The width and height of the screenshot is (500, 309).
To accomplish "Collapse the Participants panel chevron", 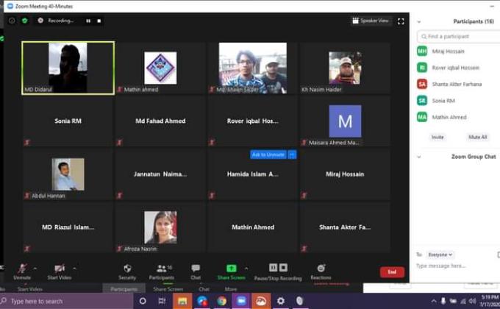I will [x=418, y=21].
